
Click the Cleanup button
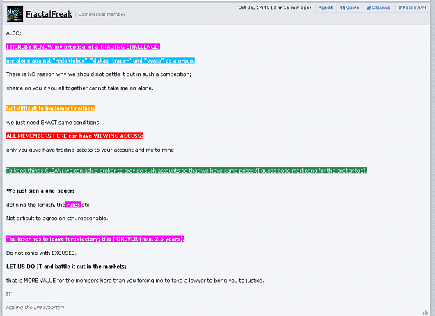[x=379, y=8]
